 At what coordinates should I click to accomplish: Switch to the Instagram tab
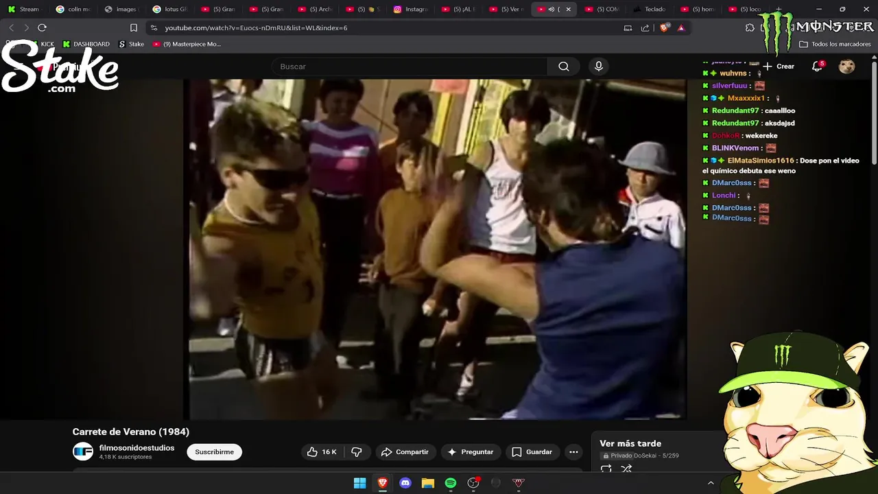click(x=411, y=9)
